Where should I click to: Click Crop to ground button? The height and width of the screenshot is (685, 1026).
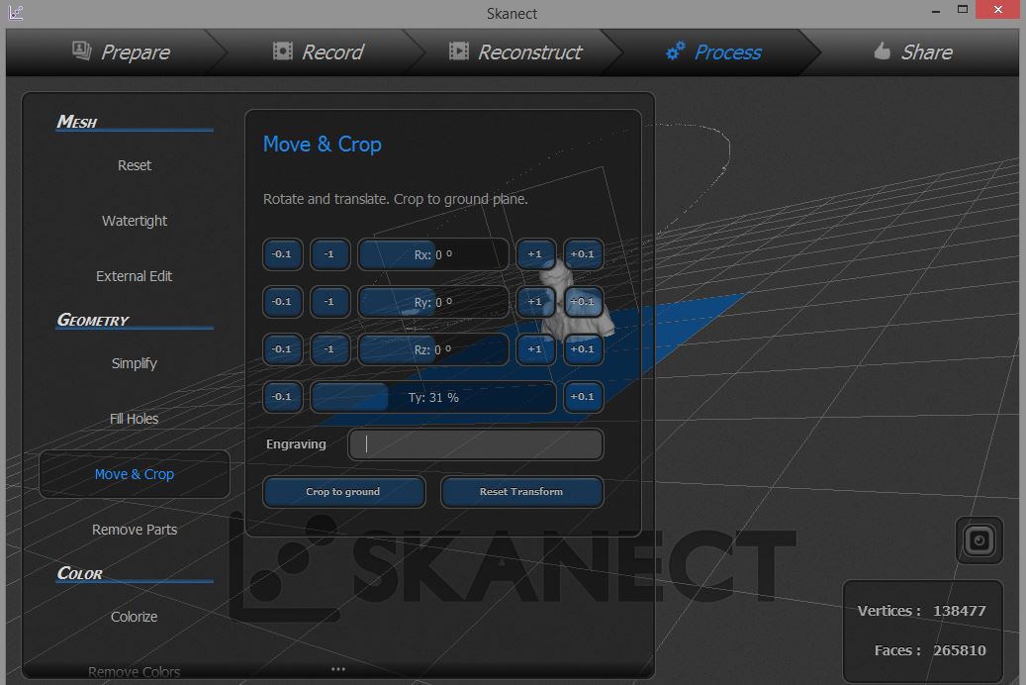click(343, 492)
